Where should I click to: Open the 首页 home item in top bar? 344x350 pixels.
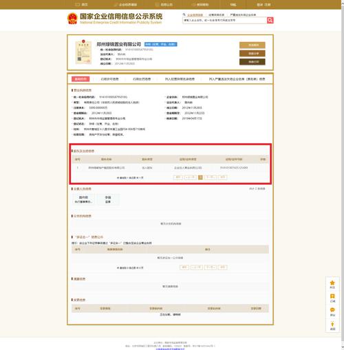tap(82, 5)
